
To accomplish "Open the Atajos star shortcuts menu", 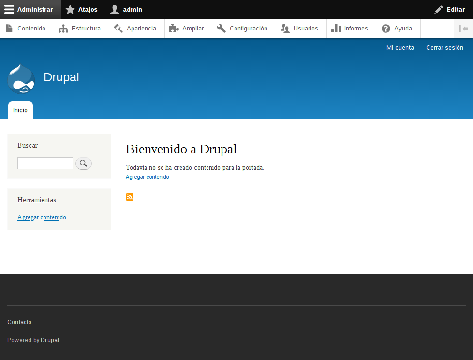I will (81, 9).
